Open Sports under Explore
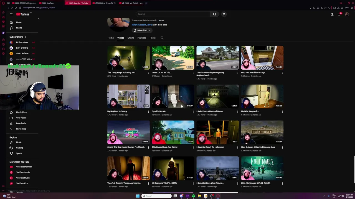The image size is (355, 199). [19, 153]
